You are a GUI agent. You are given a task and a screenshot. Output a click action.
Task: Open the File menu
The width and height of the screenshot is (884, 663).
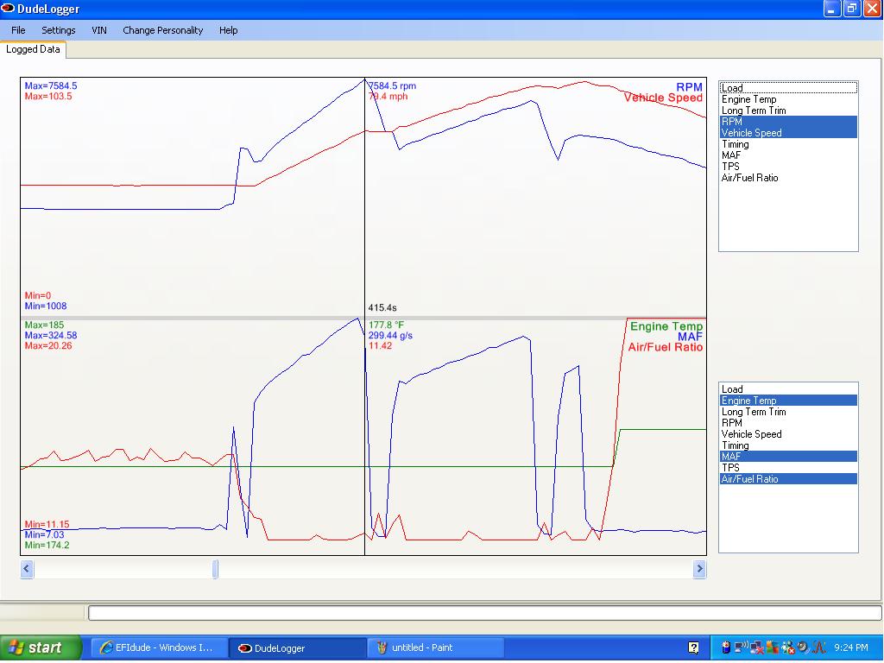pos(18,30)
